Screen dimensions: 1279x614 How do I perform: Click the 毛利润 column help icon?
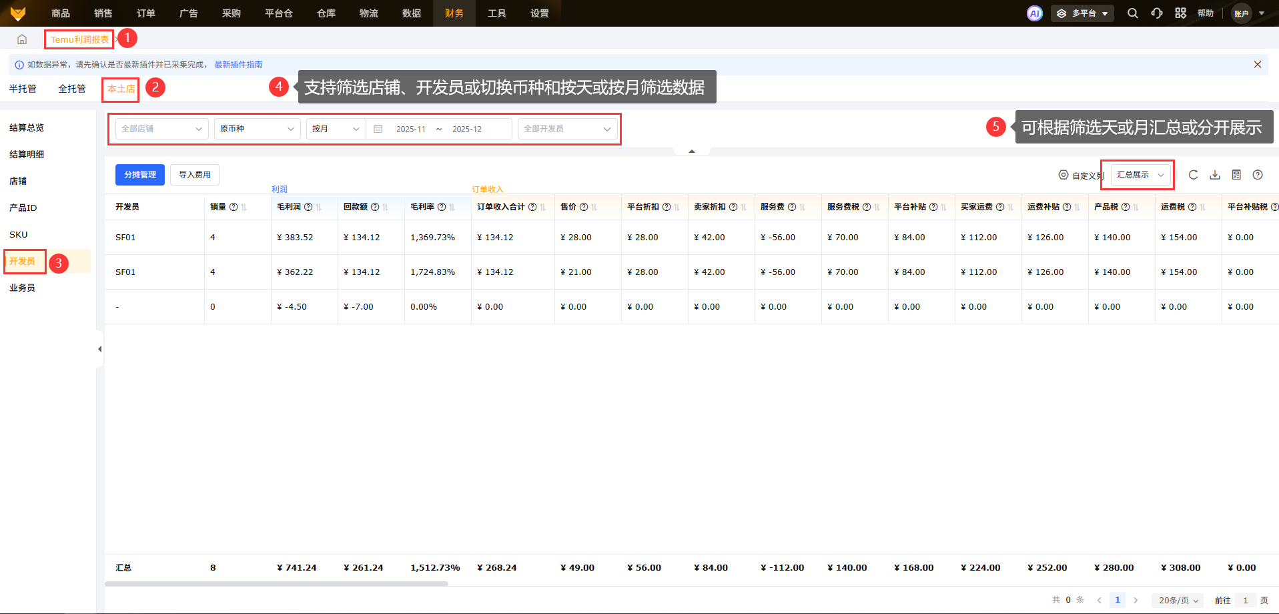pyautogui.click(x=308, y=207)
